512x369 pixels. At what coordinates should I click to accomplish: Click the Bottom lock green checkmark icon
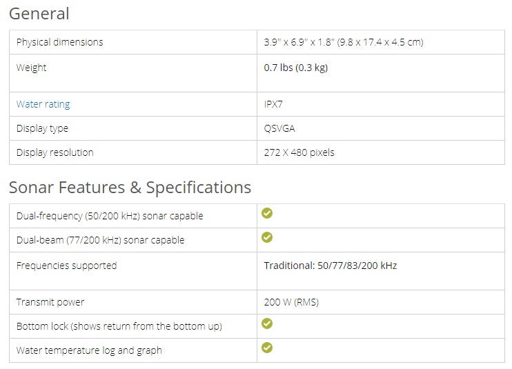coord(267,323)
